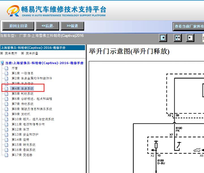
Task: Click the fuse symbol in the diagram
Action: point(156,145)
